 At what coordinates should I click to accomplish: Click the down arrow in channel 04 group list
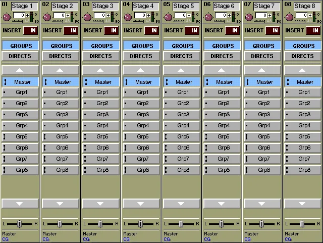[x=141, y=204]
